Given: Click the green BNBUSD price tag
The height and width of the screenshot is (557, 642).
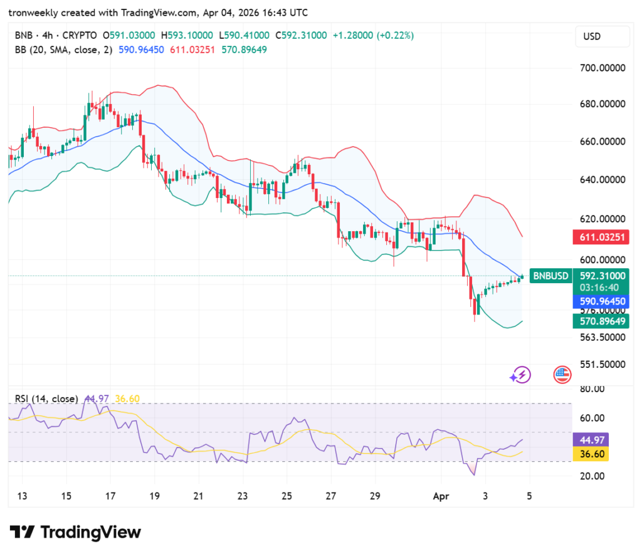Looking at the screenshot, I should coord(550,276).
